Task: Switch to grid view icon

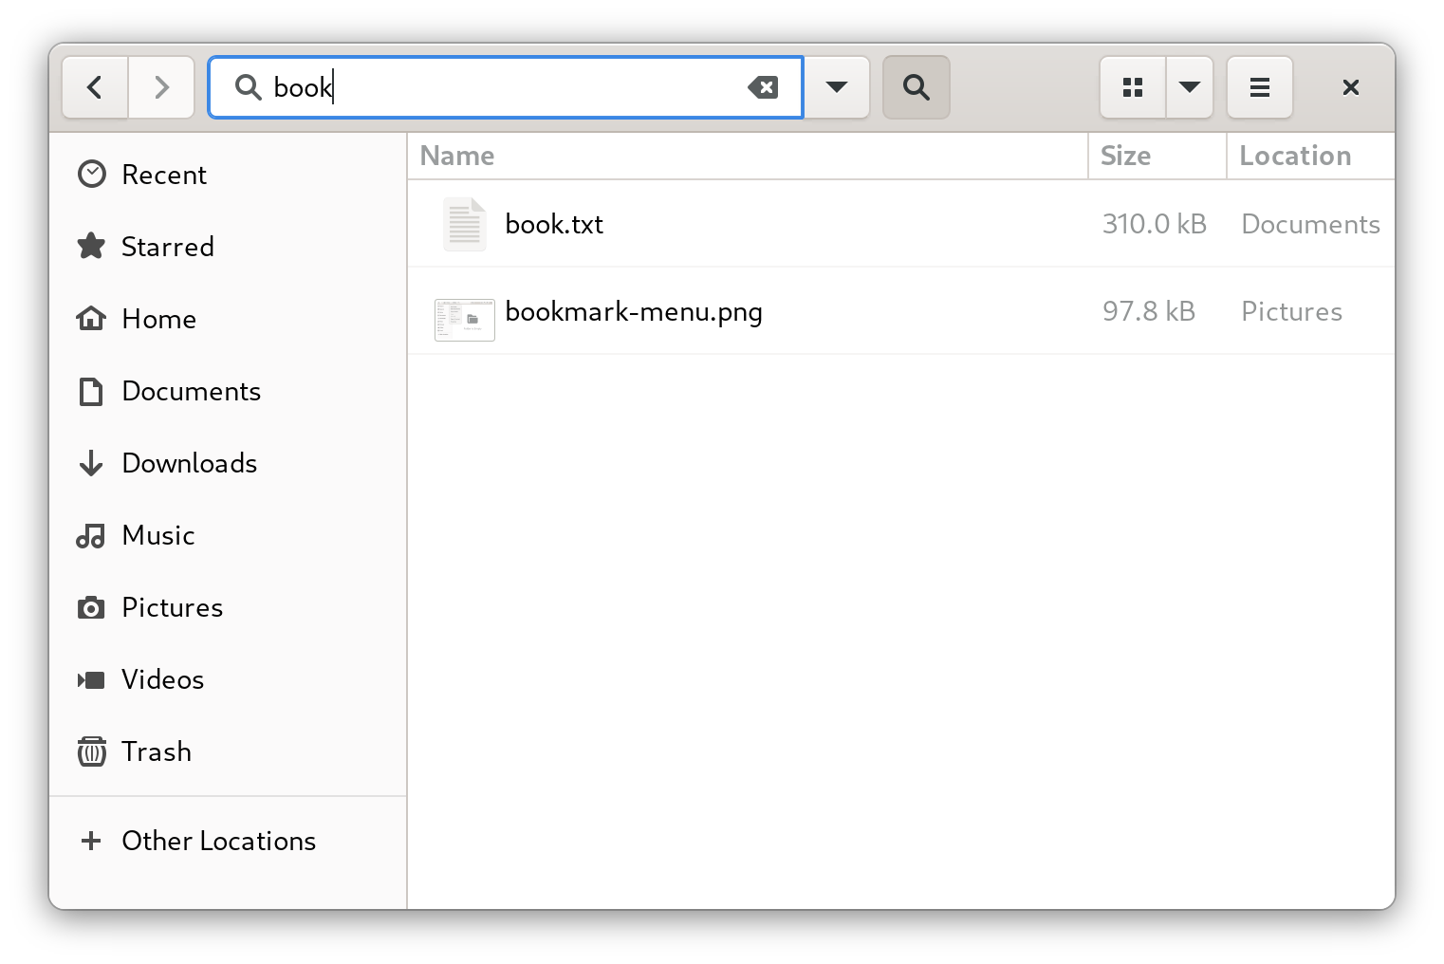Action: 1133,87
